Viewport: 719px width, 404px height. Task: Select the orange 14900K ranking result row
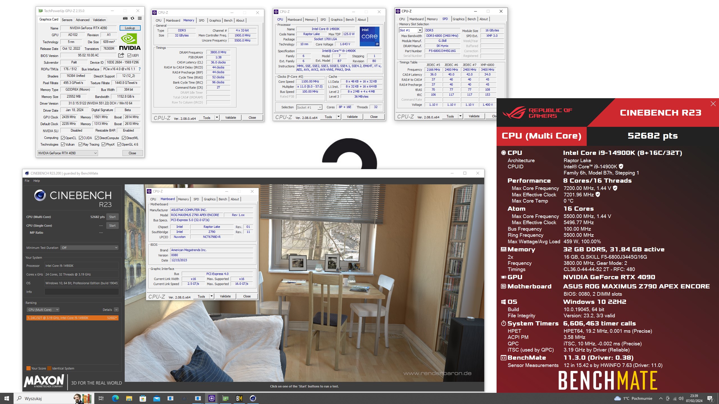pos(72,318)
